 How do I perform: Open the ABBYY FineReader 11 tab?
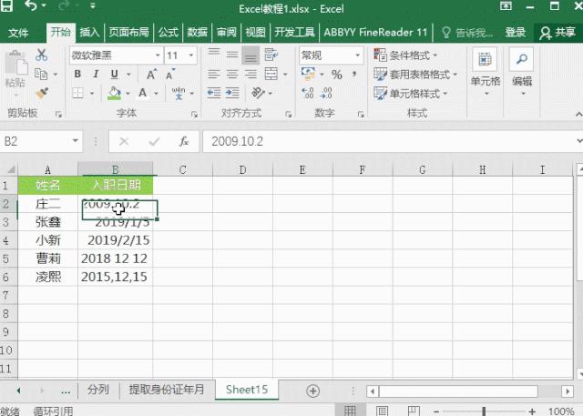coord(375,32)
